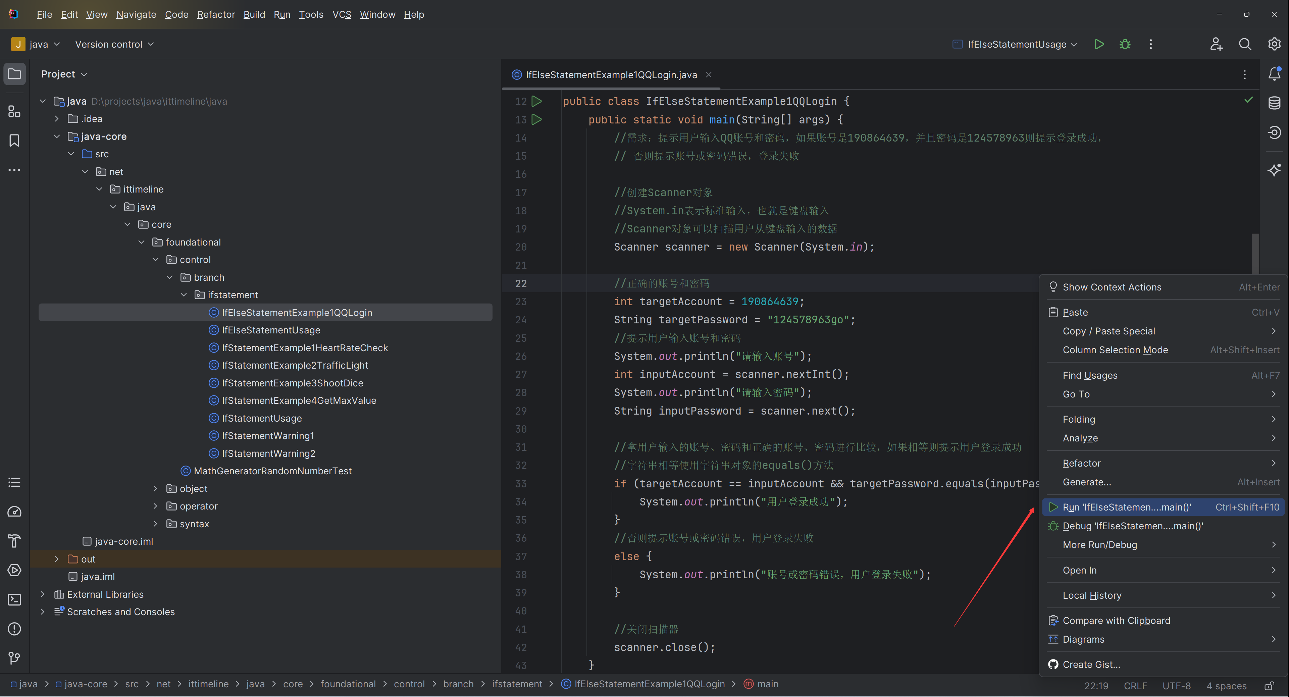Collapse the java-core module node

pyautogui.click(x=57, y=136)
